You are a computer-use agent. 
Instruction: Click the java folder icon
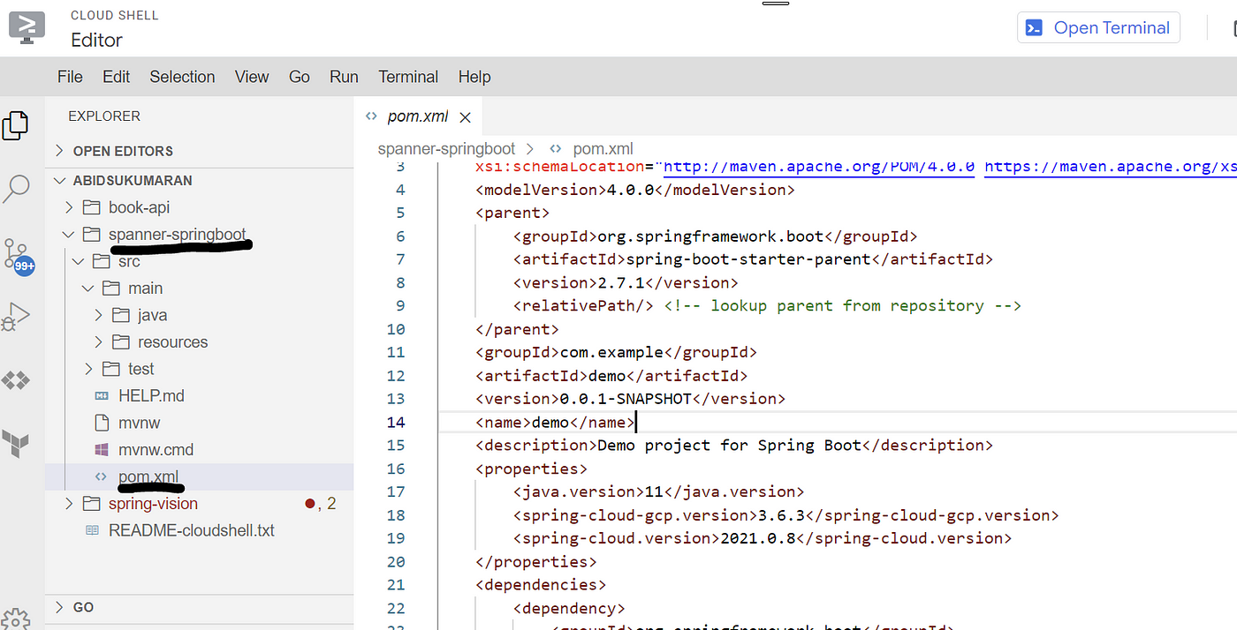point(121,315)
